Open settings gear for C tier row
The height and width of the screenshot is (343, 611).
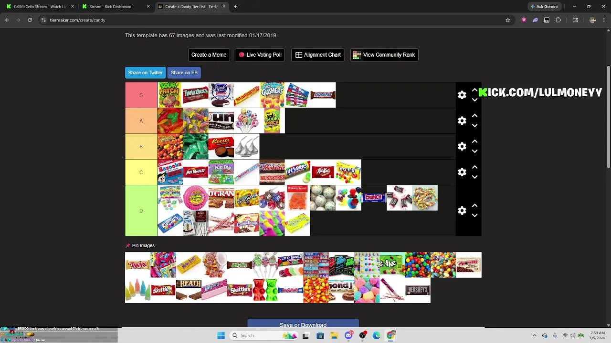pos(462,172)
